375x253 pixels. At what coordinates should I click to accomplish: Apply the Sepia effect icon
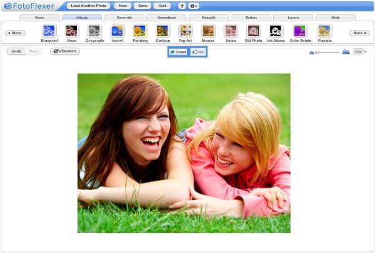[231, 31]
